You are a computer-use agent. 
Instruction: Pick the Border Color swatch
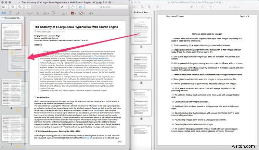pyautogui.click(x=73, y=13)
